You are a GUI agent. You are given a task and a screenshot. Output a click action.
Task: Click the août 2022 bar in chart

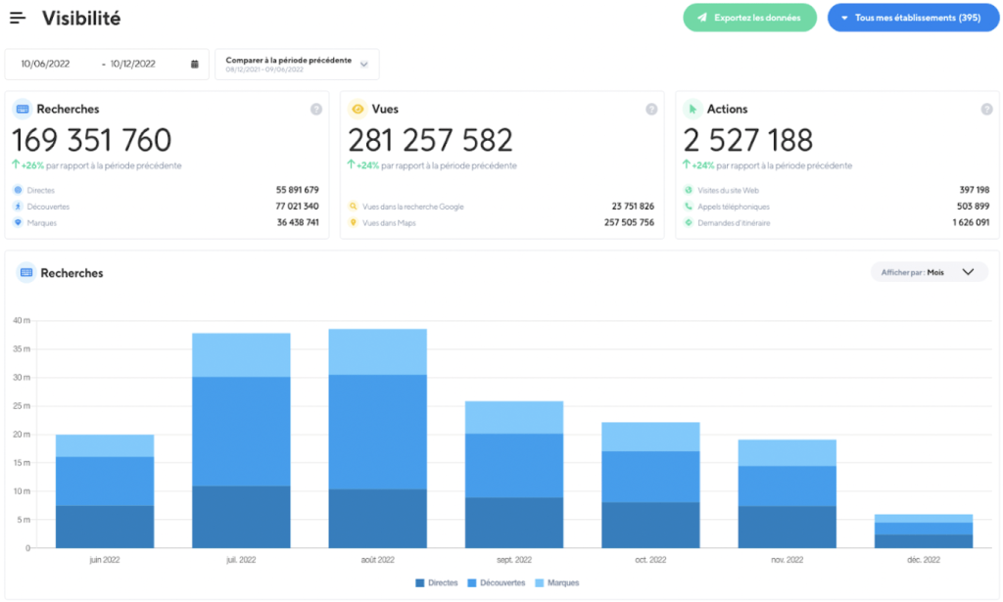(x=377, y=439)
